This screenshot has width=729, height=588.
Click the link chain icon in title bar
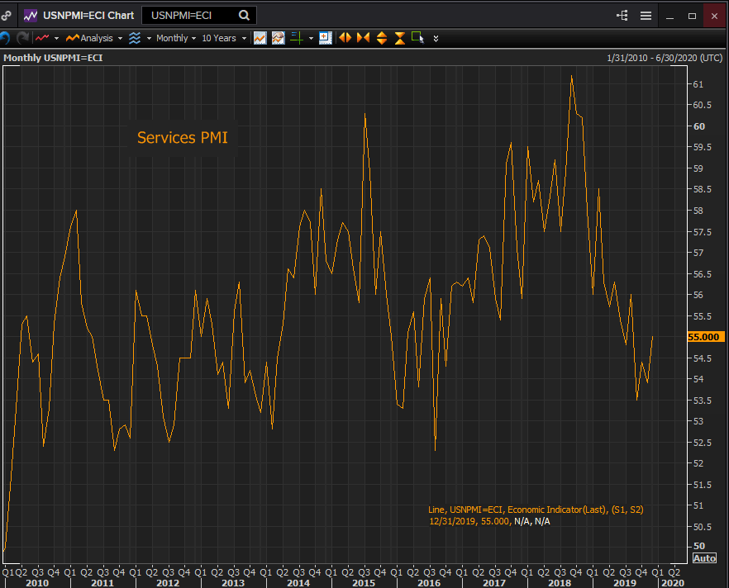(7, 16)
